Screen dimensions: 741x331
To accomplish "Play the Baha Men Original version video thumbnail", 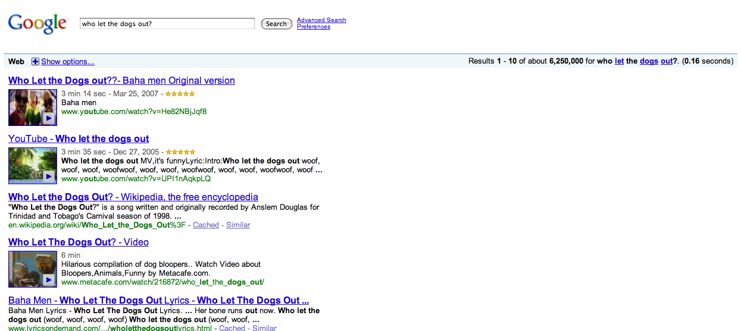I will point(33,108).
